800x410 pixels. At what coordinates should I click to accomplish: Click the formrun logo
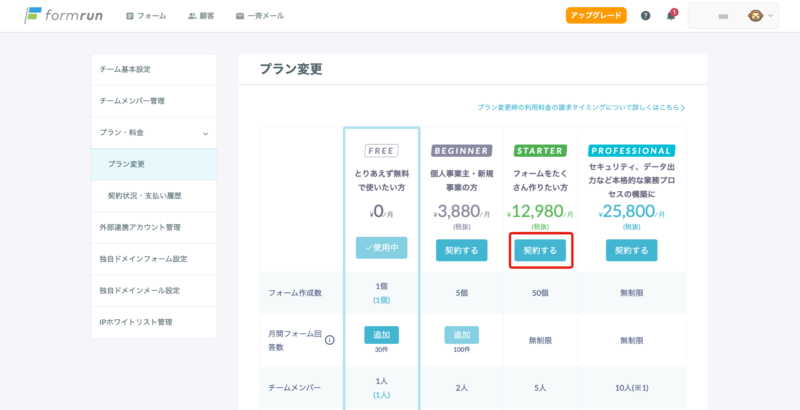click(64, 16)
